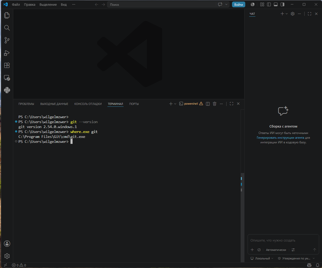Image resolution: width=322 pixels, height=268 pixels.
Task: Toggle the secondary side bar visibility
Action: pyautogui.click(x=282, y=4)
